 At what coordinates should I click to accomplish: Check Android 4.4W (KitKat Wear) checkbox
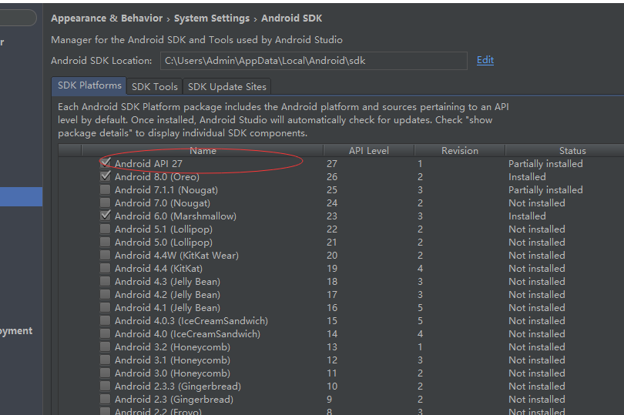pyautogui.click(x=105, y=256)
